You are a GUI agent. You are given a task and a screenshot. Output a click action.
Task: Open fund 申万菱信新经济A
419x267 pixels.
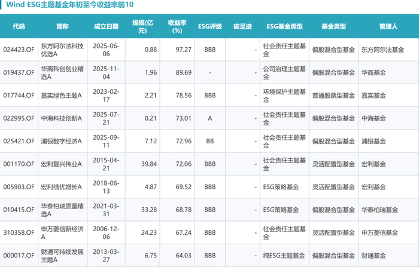coord(62,232)
